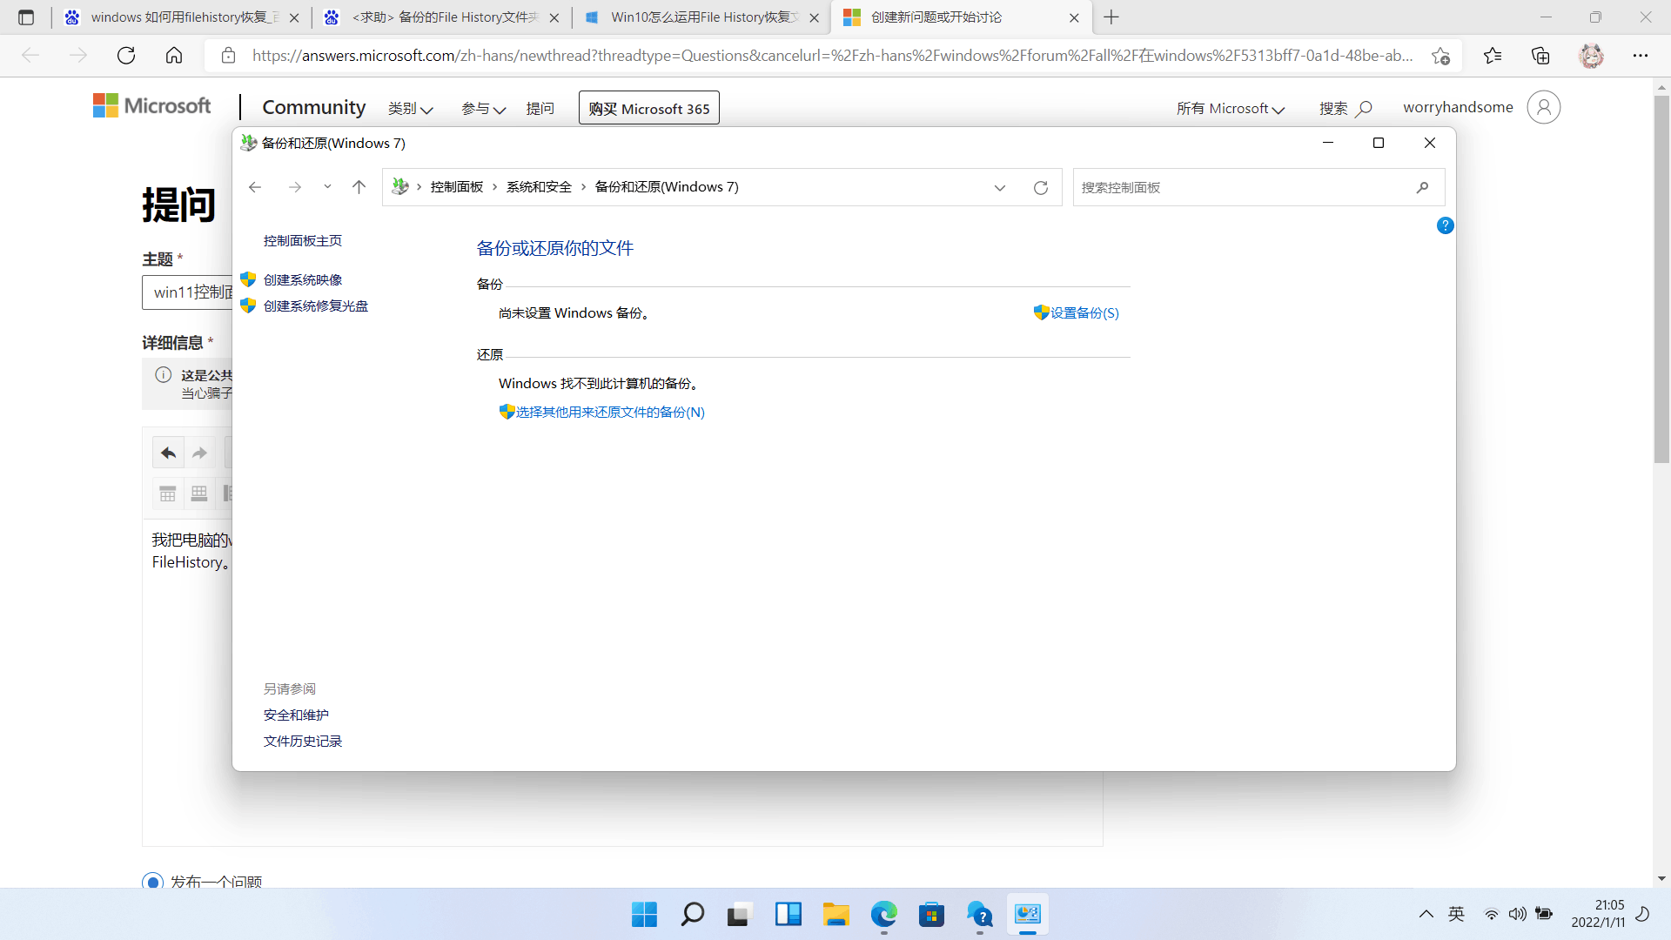Image resolution: width=1671 pixels, height=940 pixels.
Task: Open 控制面板主页 link
Action: 303,240
